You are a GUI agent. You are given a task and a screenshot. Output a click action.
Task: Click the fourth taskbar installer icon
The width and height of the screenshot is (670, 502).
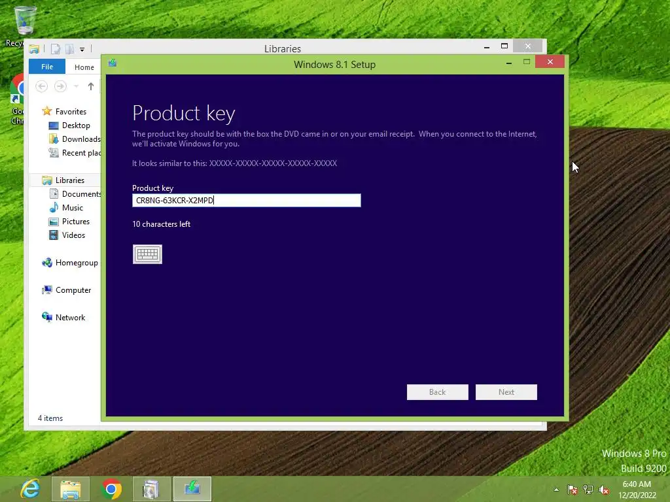click(151, 489)
